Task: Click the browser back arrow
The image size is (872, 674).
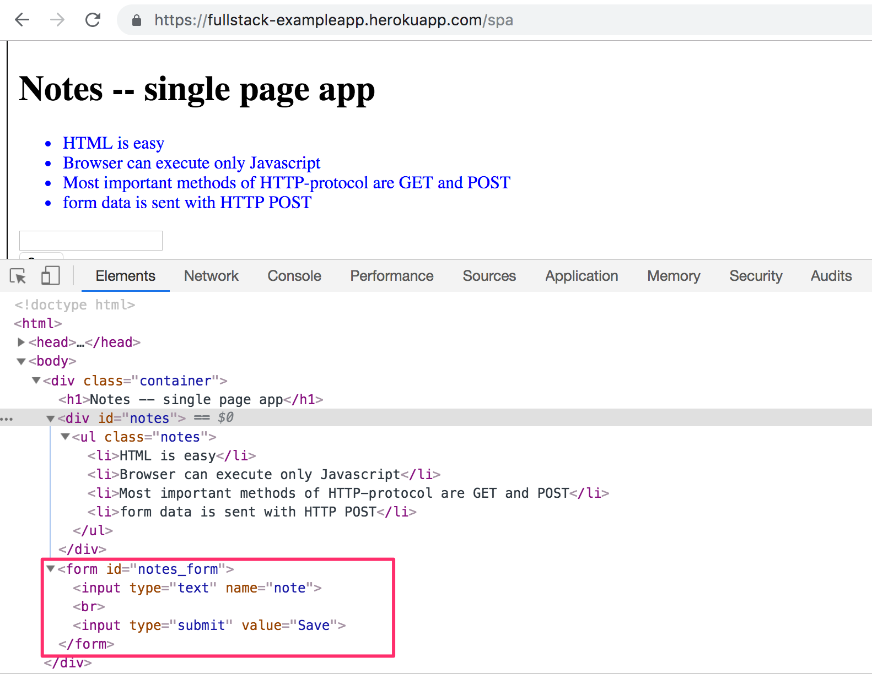Action: 22,20
